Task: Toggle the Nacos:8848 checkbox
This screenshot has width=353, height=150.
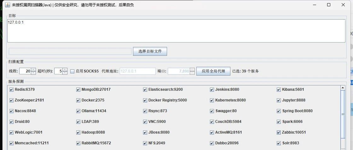Action: point(11,111)
